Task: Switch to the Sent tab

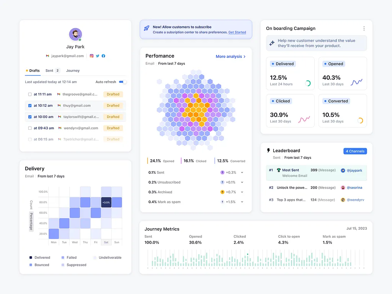Action: pyautogui.click(x=49, y=70)
